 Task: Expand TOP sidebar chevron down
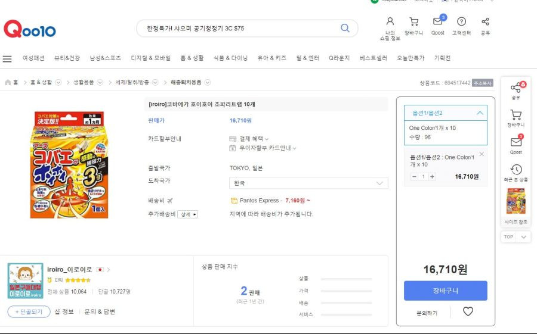[x=524, y=237]
